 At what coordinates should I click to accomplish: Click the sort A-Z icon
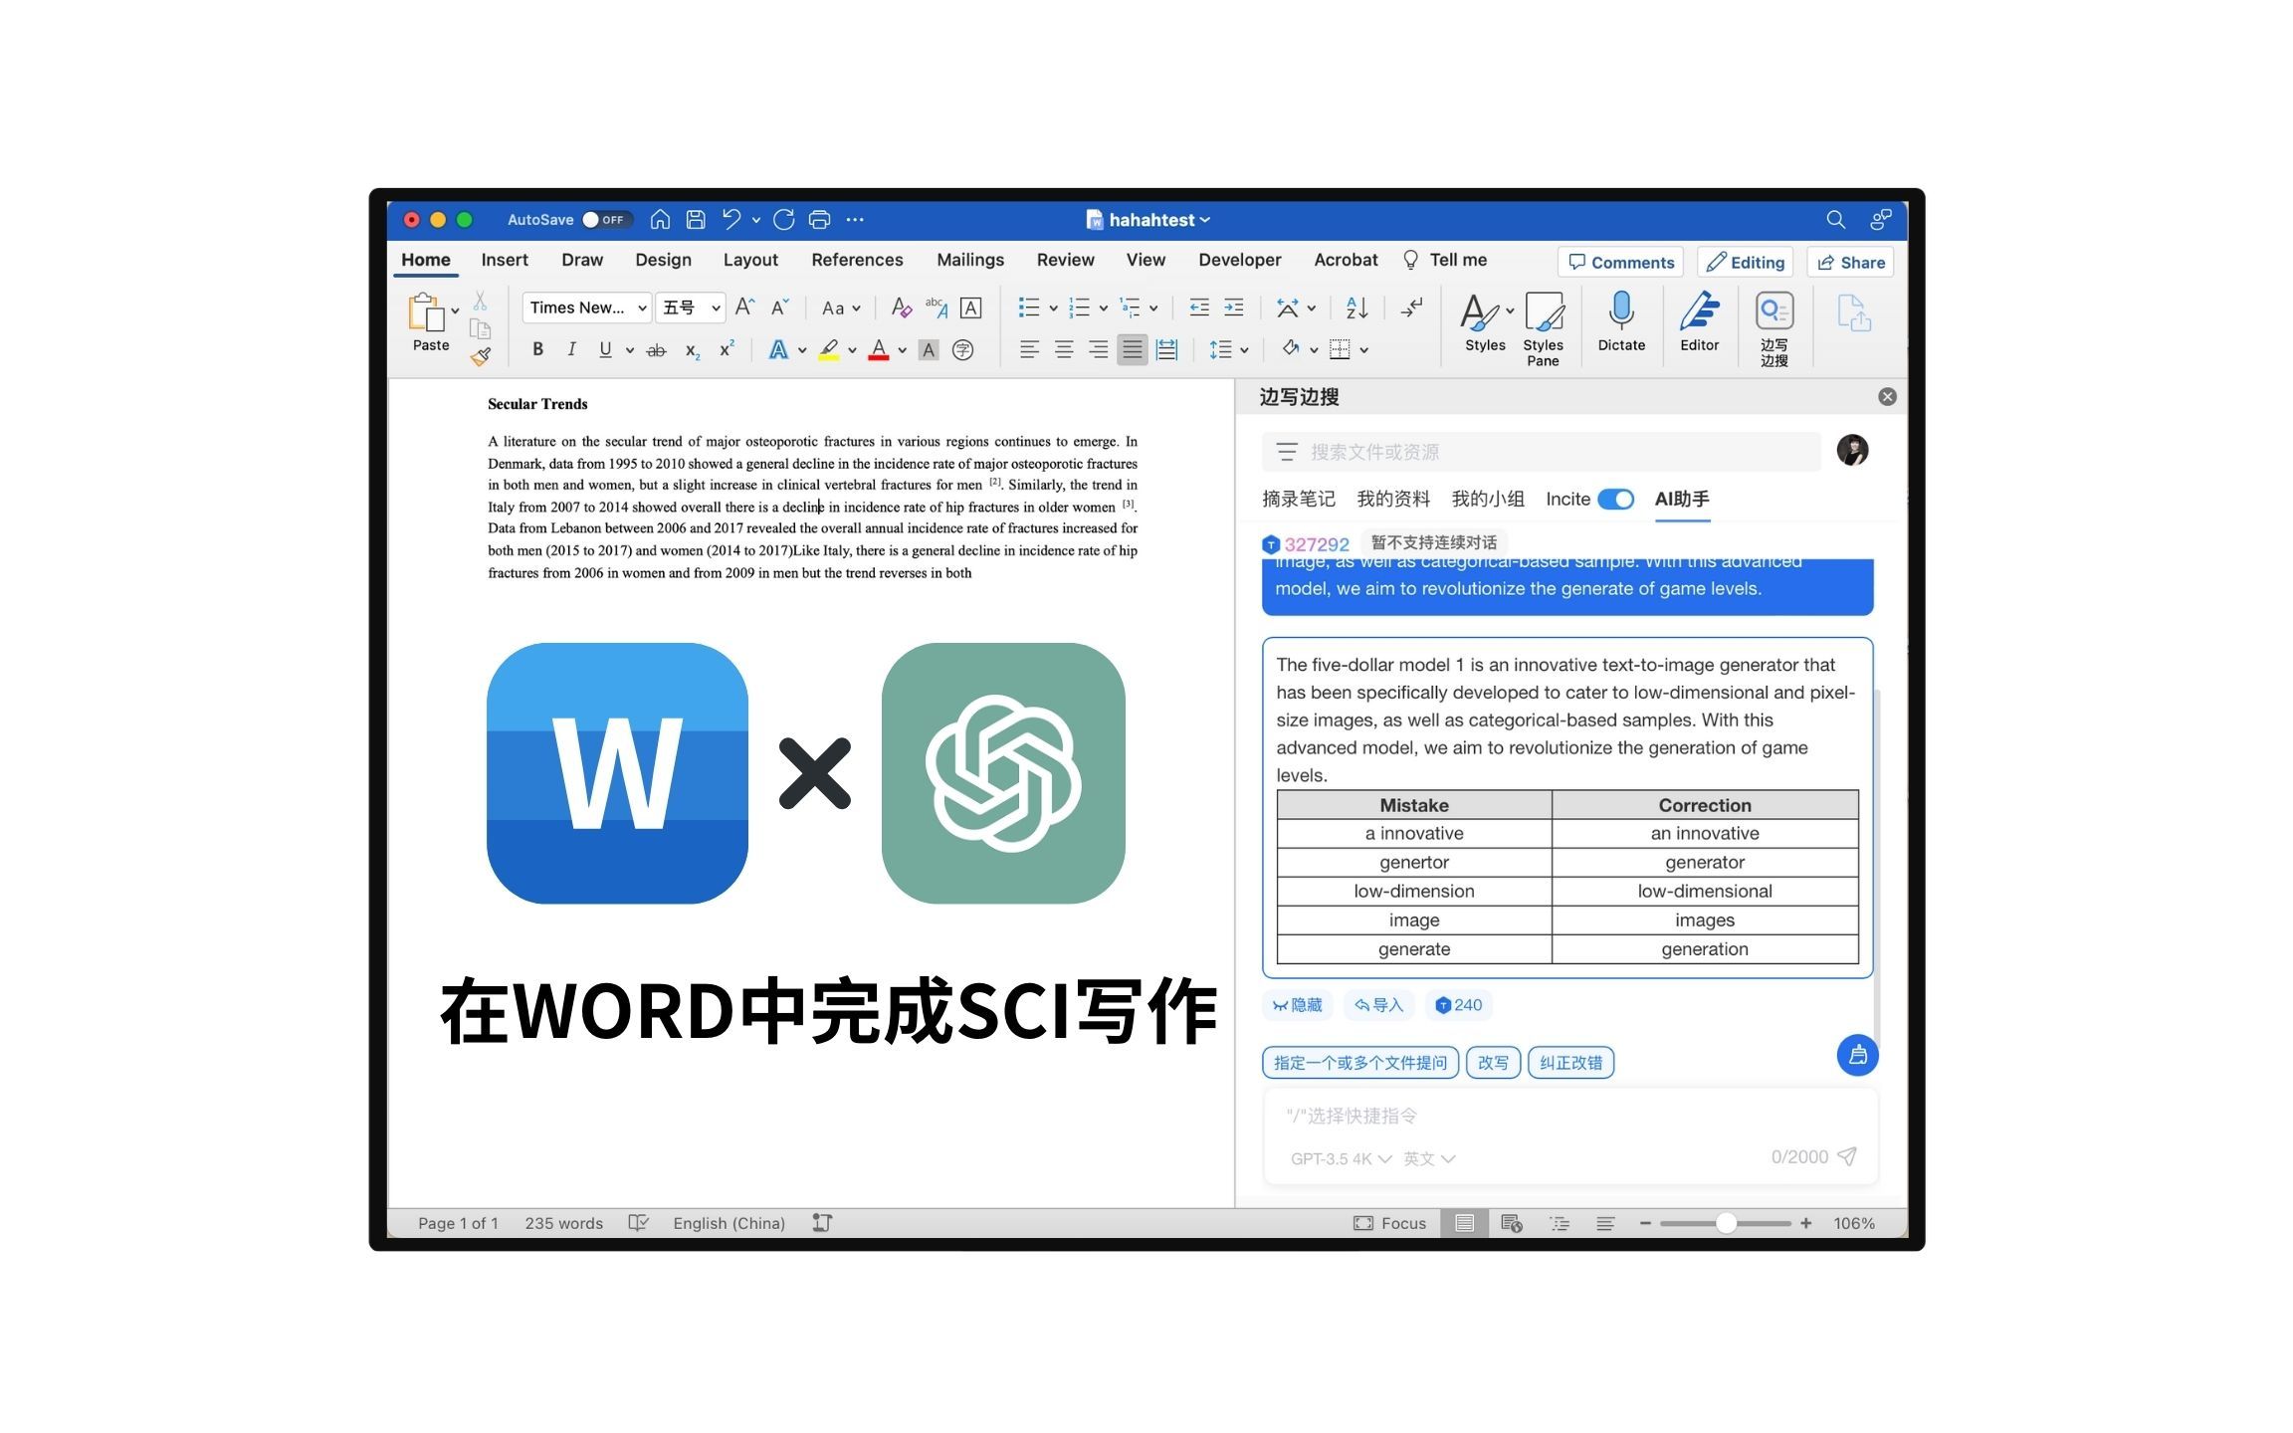[1356, 307]
